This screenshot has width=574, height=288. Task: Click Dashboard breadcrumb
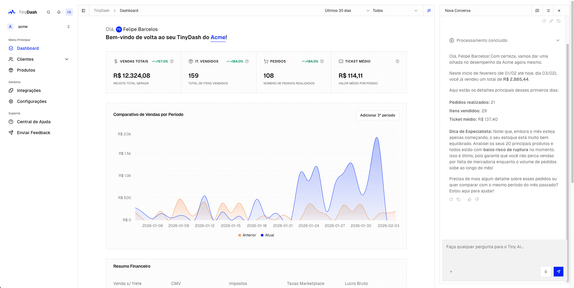pyautogui.click(x=129, y=11)
